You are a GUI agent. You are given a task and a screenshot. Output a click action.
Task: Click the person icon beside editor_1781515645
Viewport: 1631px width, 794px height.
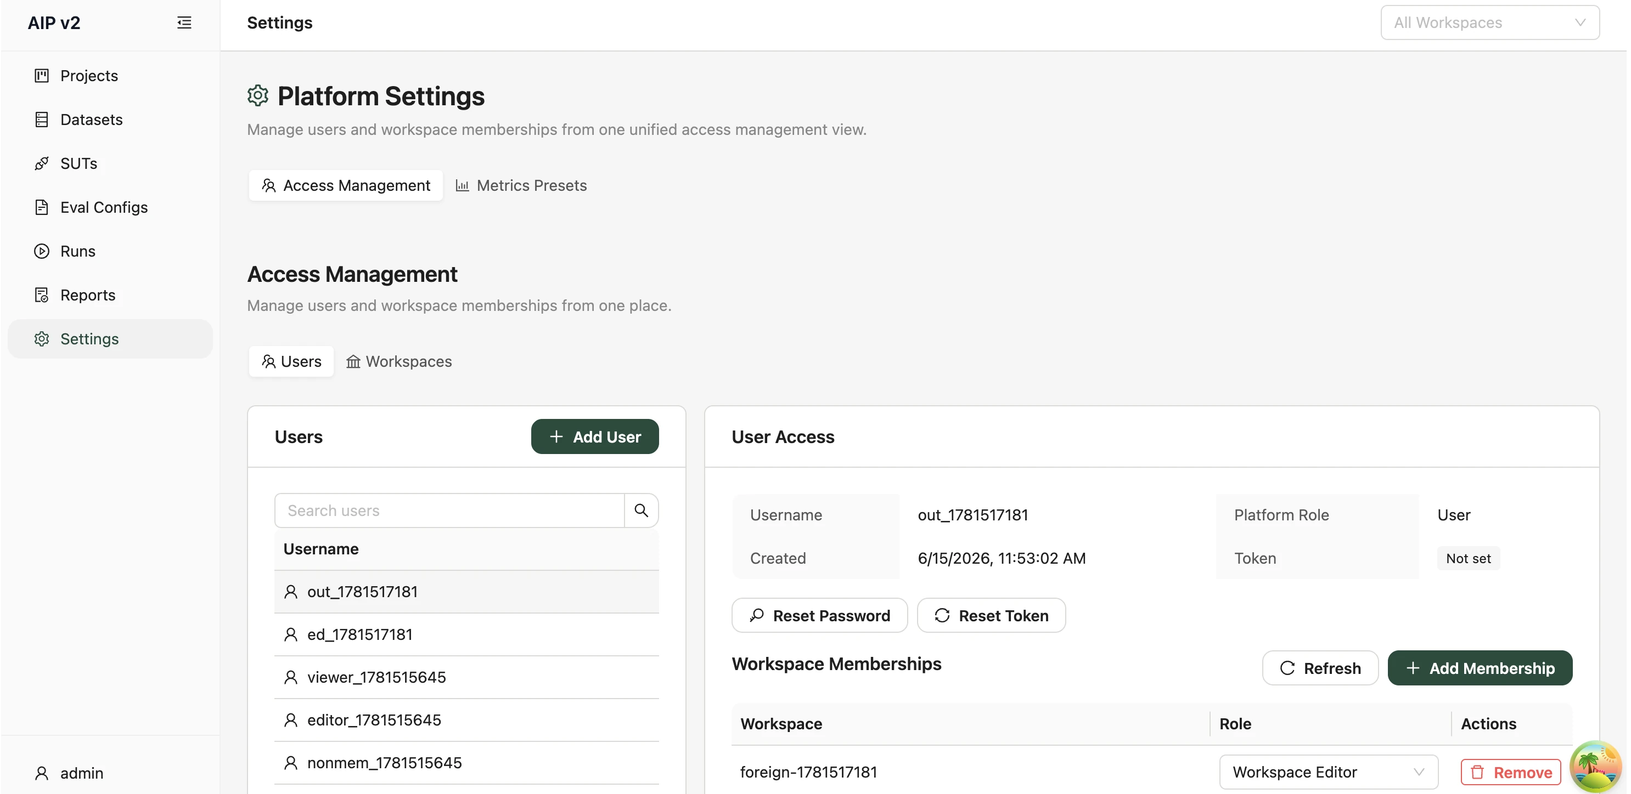291,720
